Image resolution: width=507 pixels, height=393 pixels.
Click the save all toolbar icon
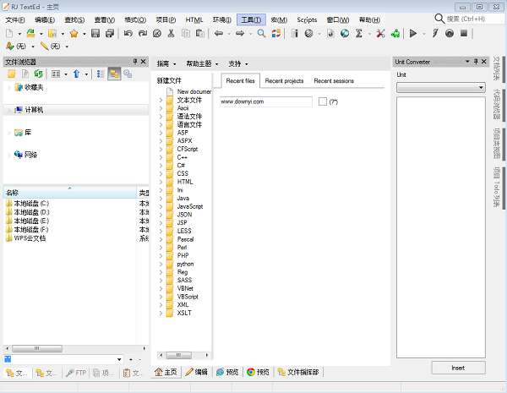click(x=110, y=33)
